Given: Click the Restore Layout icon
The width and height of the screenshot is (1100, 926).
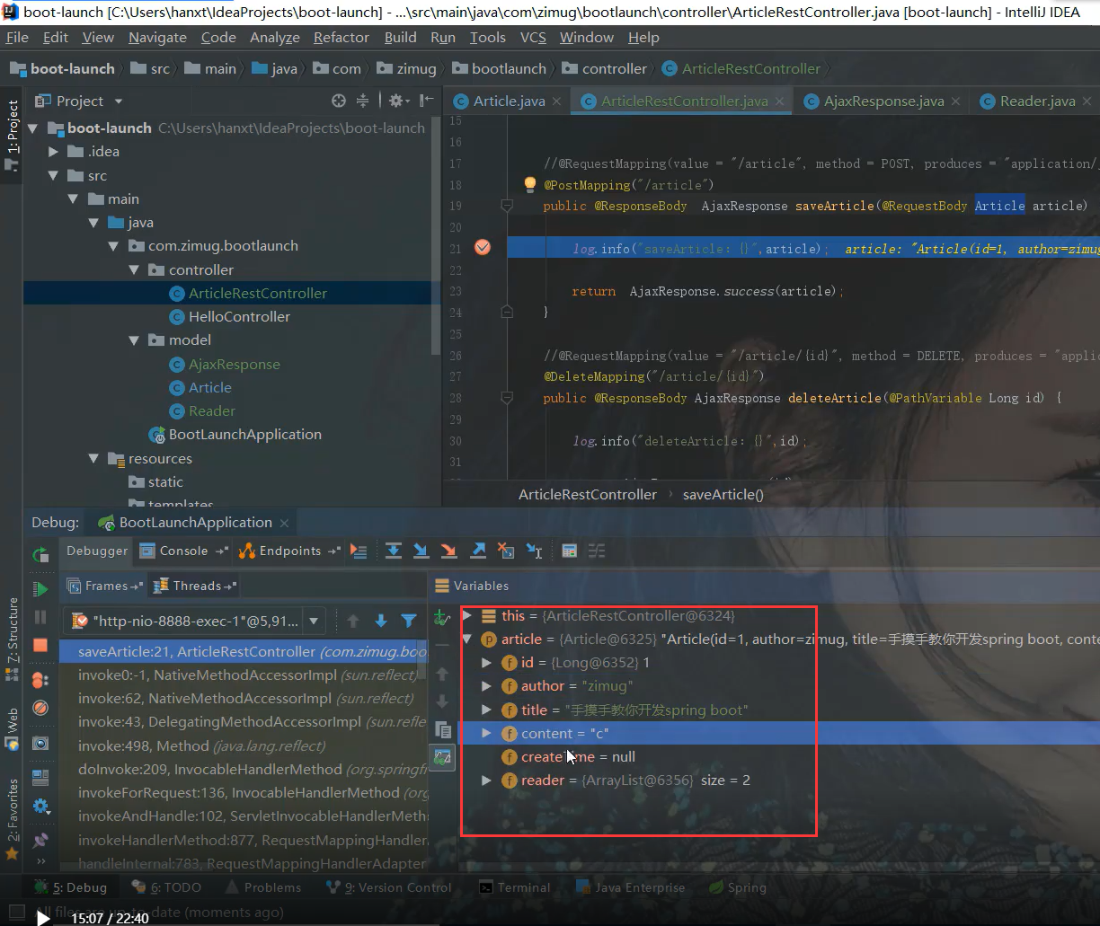Looking at the screenshot, I should pos(40,778).
